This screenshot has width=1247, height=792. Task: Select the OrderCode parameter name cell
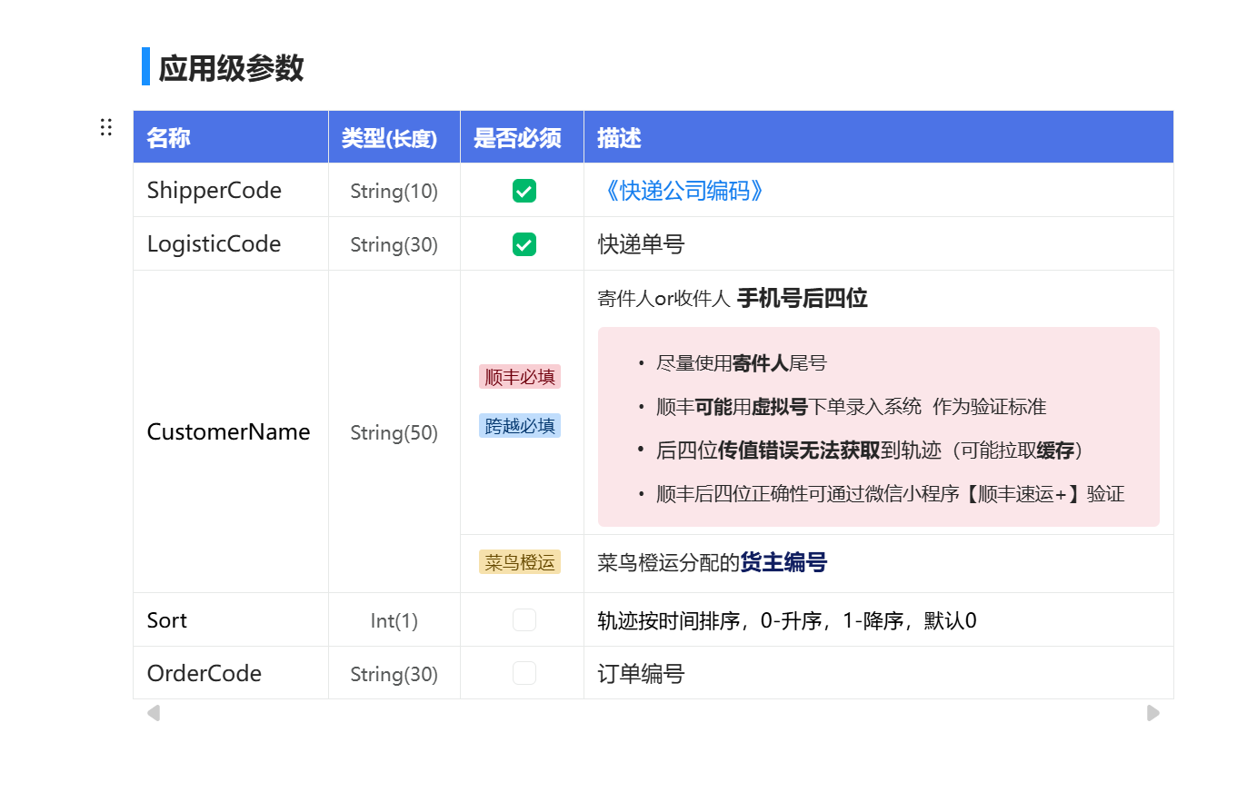pyautogui.click(x=205, y=674)
